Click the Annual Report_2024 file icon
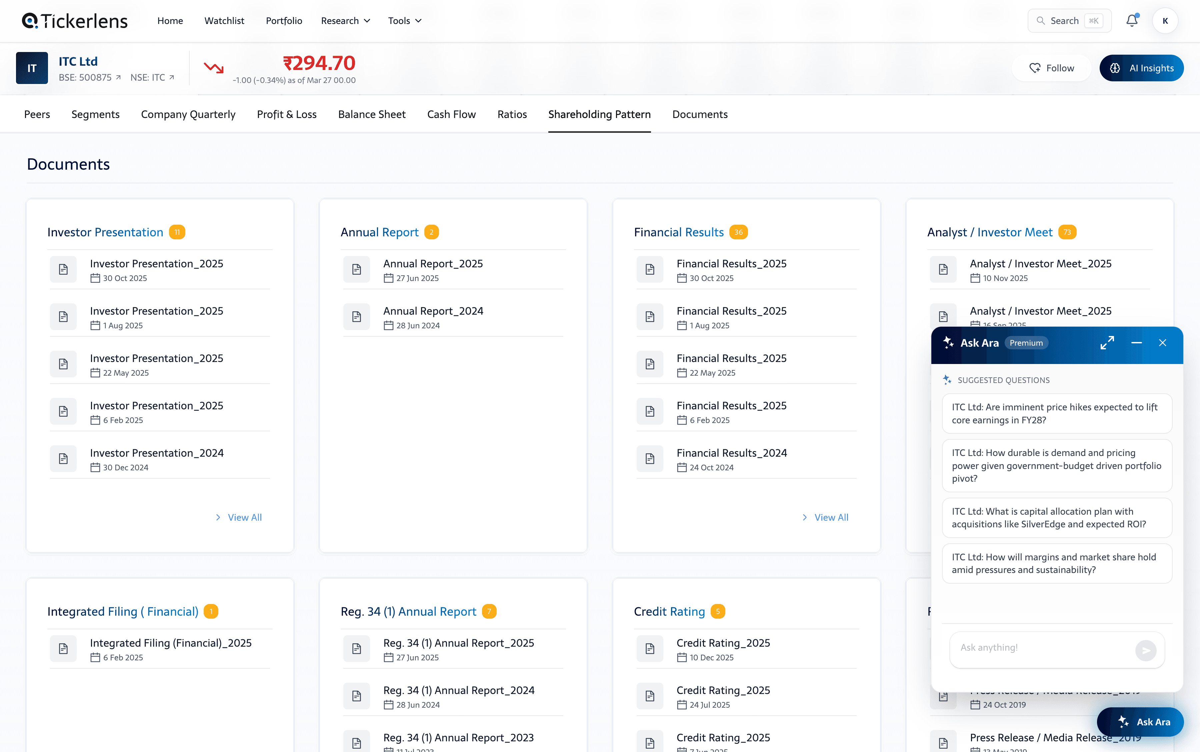This screenshot has width=1200, height=752. point(357,316)
